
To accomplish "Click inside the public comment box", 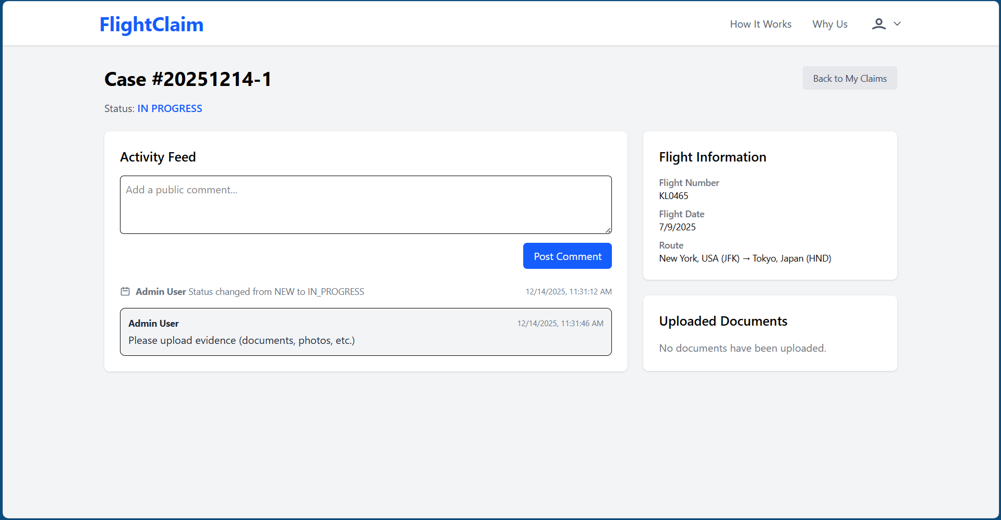I will 365,204.
